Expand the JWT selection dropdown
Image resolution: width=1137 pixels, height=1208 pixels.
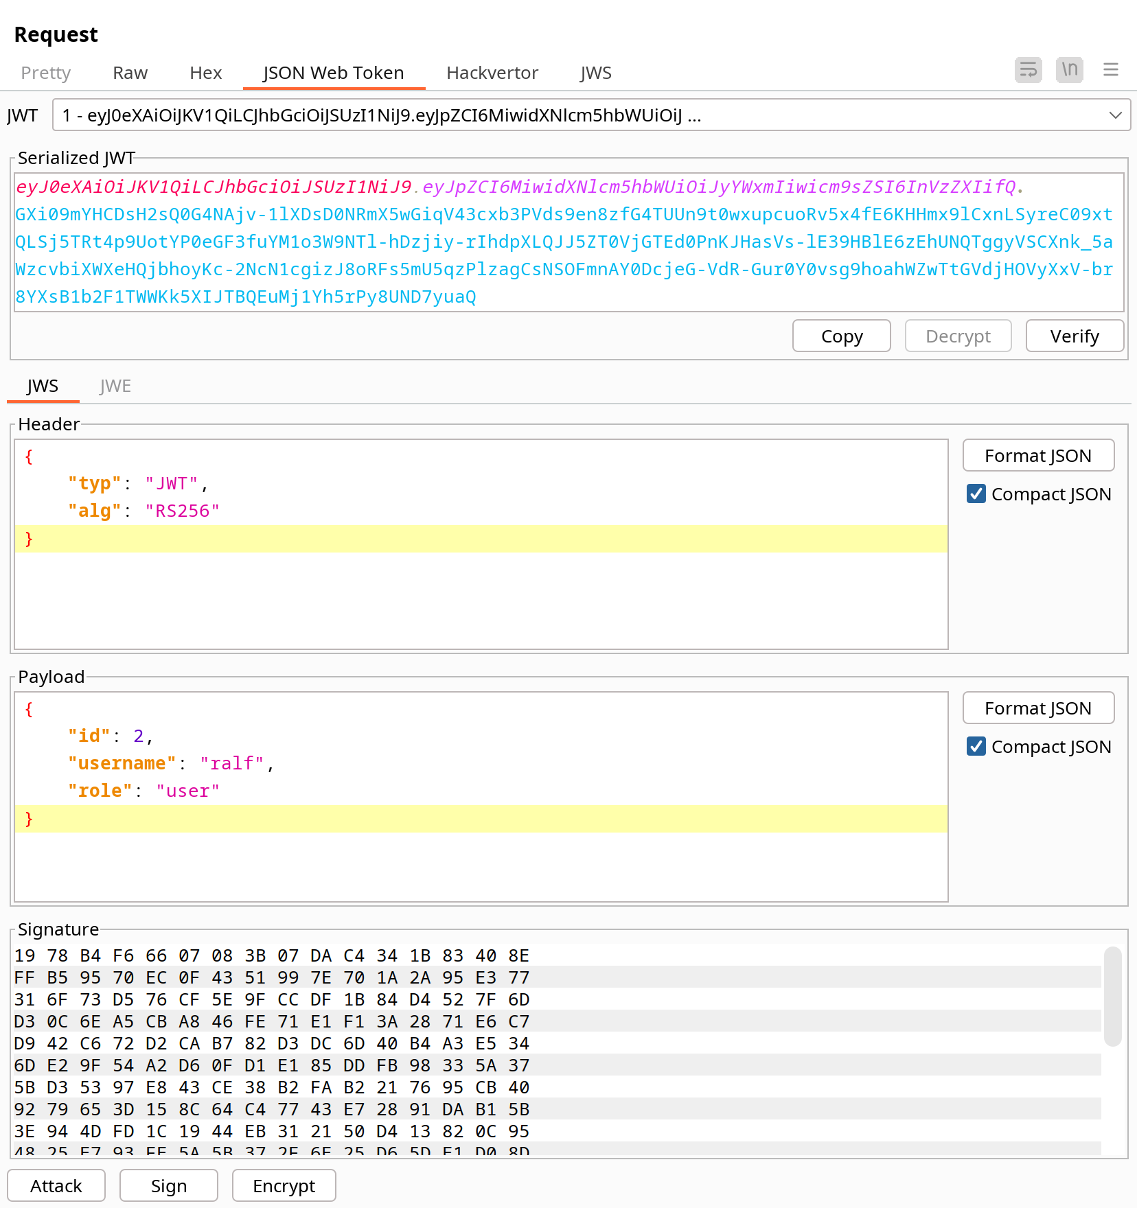[1115, 115]
